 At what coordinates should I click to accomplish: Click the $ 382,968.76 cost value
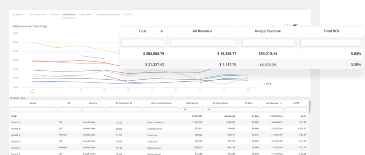click(154, 54)
